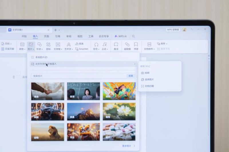Open the 表格 (Table) dropdown
This screenshot has height=152, width=229.
pyautogui.click(x=22, y=46)
